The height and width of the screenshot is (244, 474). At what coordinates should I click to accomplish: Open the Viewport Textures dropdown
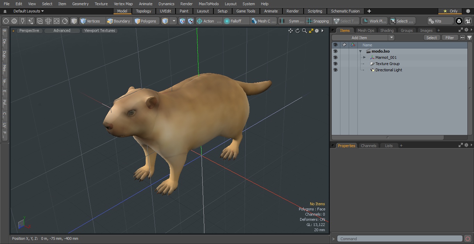tap(100, 30)
